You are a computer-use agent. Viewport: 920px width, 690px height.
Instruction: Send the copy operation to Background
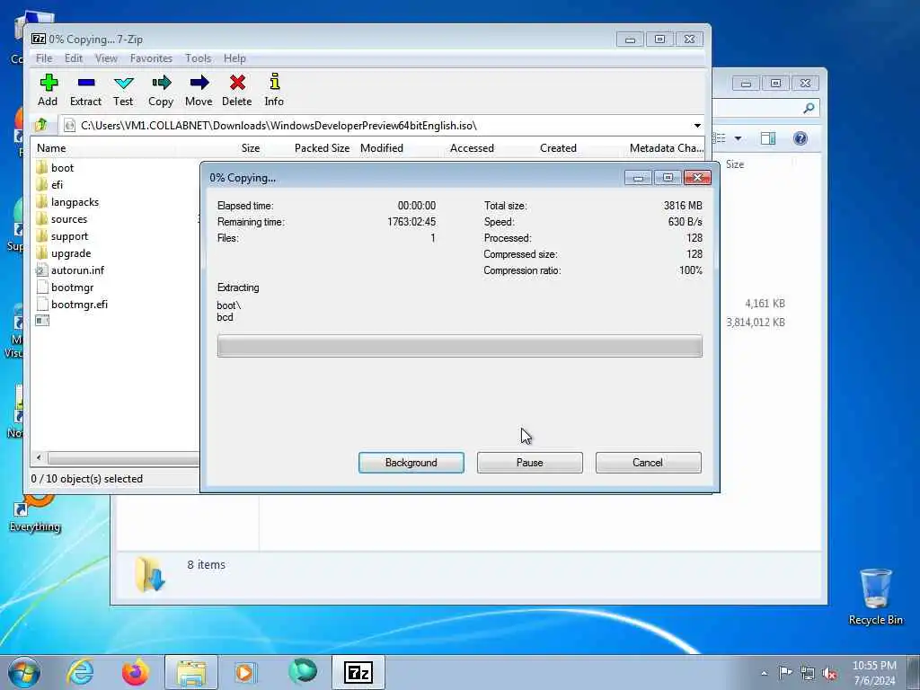(411, 463)
